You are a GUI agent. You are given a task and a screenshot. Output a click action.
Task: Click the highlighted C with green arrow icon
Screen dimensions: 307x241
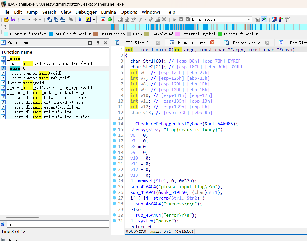(264, 19)
